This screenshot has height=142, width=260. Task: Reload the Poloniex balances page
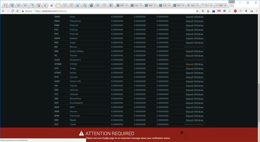click(13, 11)
